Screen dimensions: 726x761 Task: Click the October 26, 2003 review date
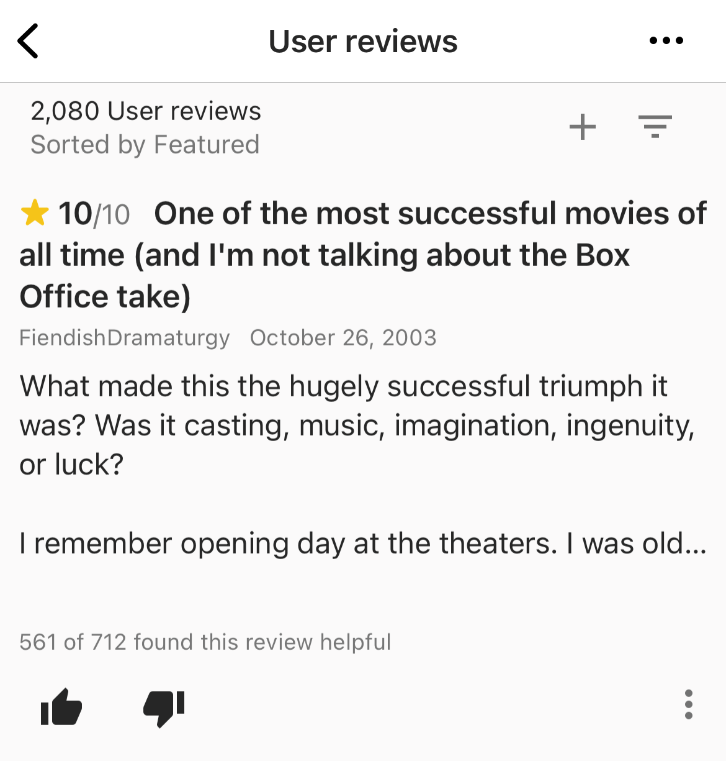click(343, 337)
